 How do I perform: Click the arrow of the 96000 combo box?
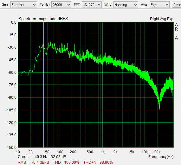pos(68,5)
